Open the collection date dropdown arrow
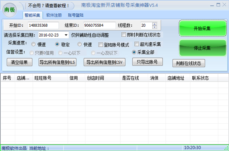Image resolution: width=229 pixels, height=151 pixels. coord(66,35)
